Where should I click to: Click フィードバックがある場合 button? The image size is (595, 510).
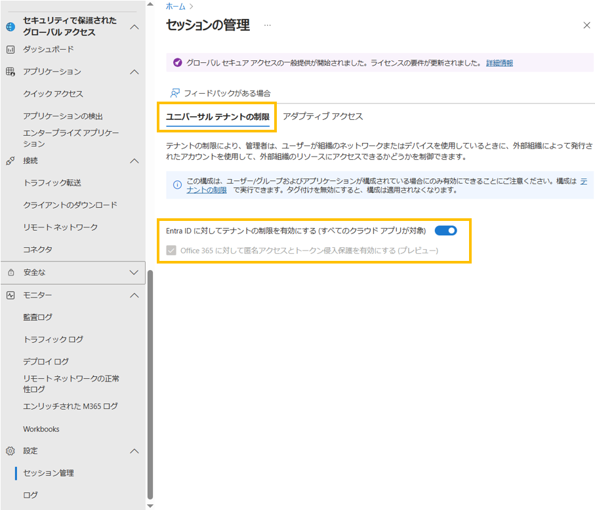pos(220,93)
